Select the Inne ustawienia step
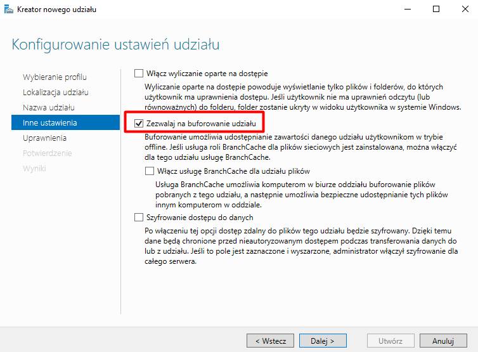 coord(50,122)
